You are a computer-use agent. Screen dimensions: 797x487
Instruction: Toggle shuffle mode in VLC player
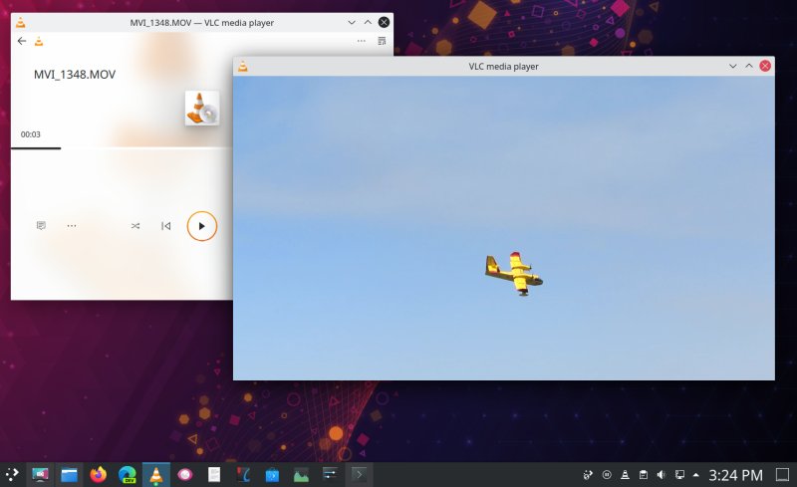pyautogui.click(x=135, y=226)
